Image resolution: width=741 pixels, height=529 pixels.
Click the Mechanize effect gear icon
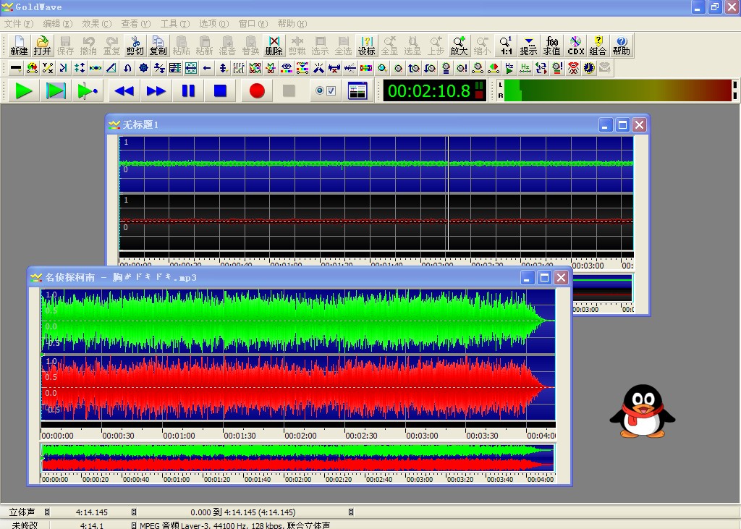tap(143, 68)
